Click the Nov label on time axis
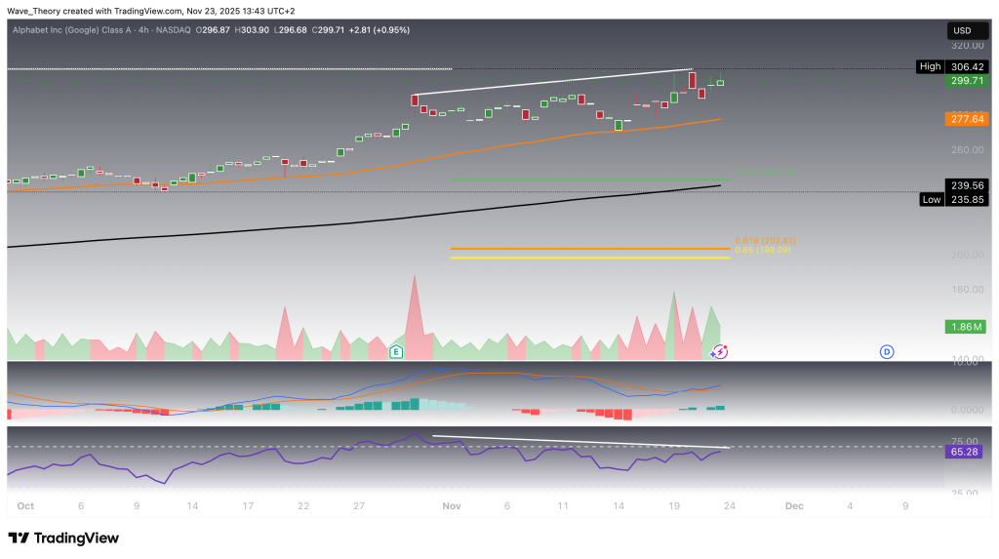The width and height of the screenshot is (999, 559). tap(451, 506)
